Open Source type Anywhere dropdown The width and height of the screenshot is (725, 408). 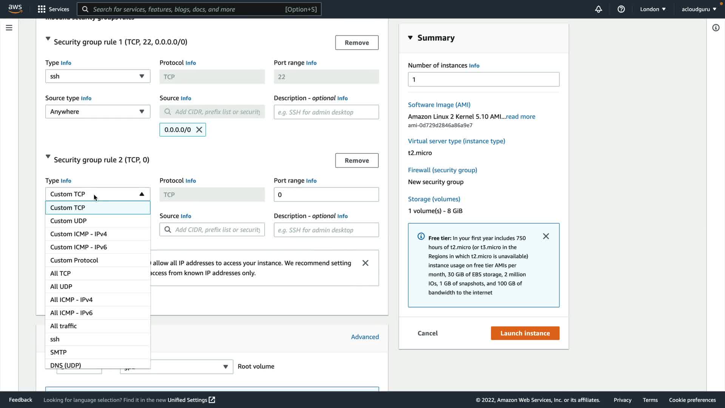pyautogui.click(x=97, y=112)
